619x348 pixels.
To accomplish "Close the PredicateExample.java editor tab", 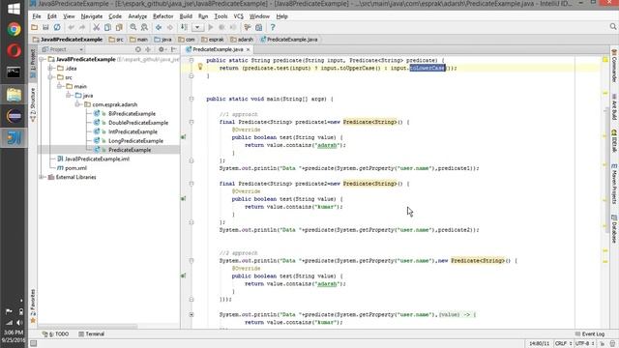I will coord(248,49).
